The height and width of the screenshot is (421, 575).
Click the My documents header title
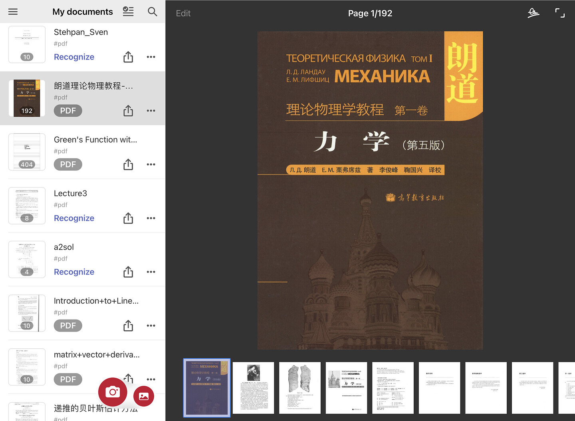pos(83,12)
